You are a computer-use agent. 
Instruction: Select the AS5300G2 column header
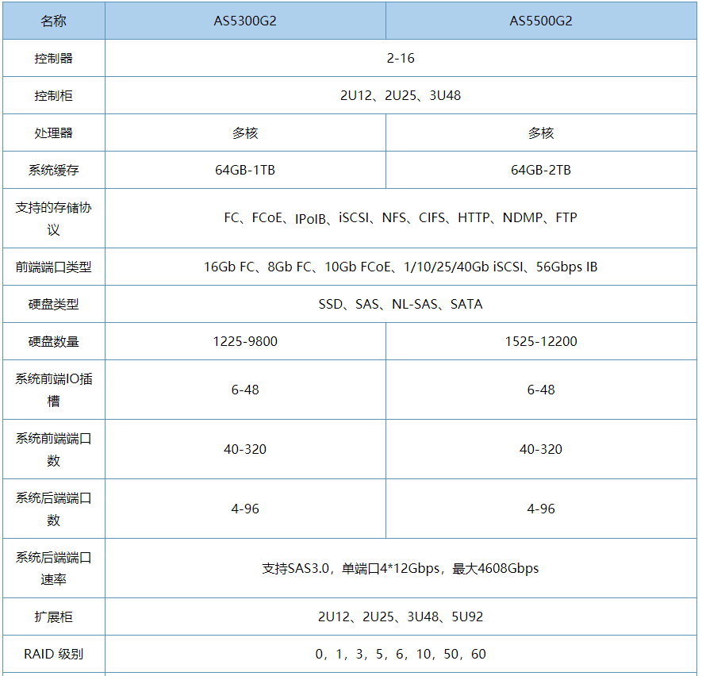pyautogui.click(x=244, y=21)
